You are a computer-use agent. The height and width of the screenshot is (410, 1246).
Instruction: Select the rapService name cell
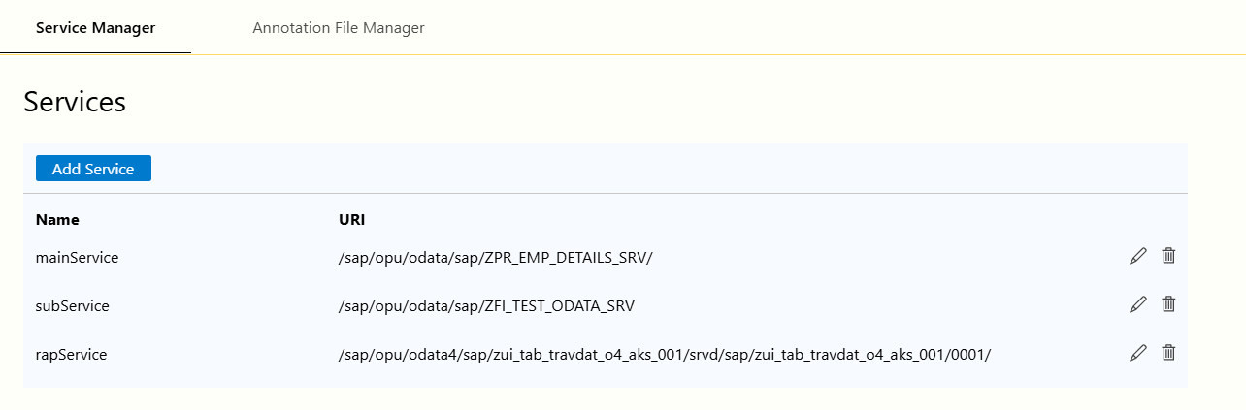click(71, 354)
